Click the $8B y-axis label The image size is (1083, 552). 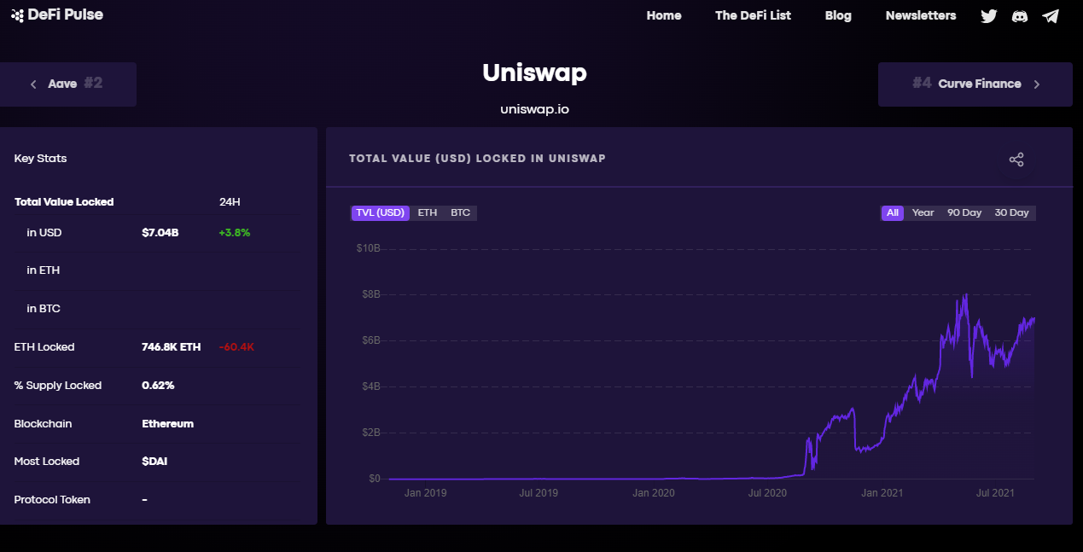pyautogui.click(x=370, y=295)
